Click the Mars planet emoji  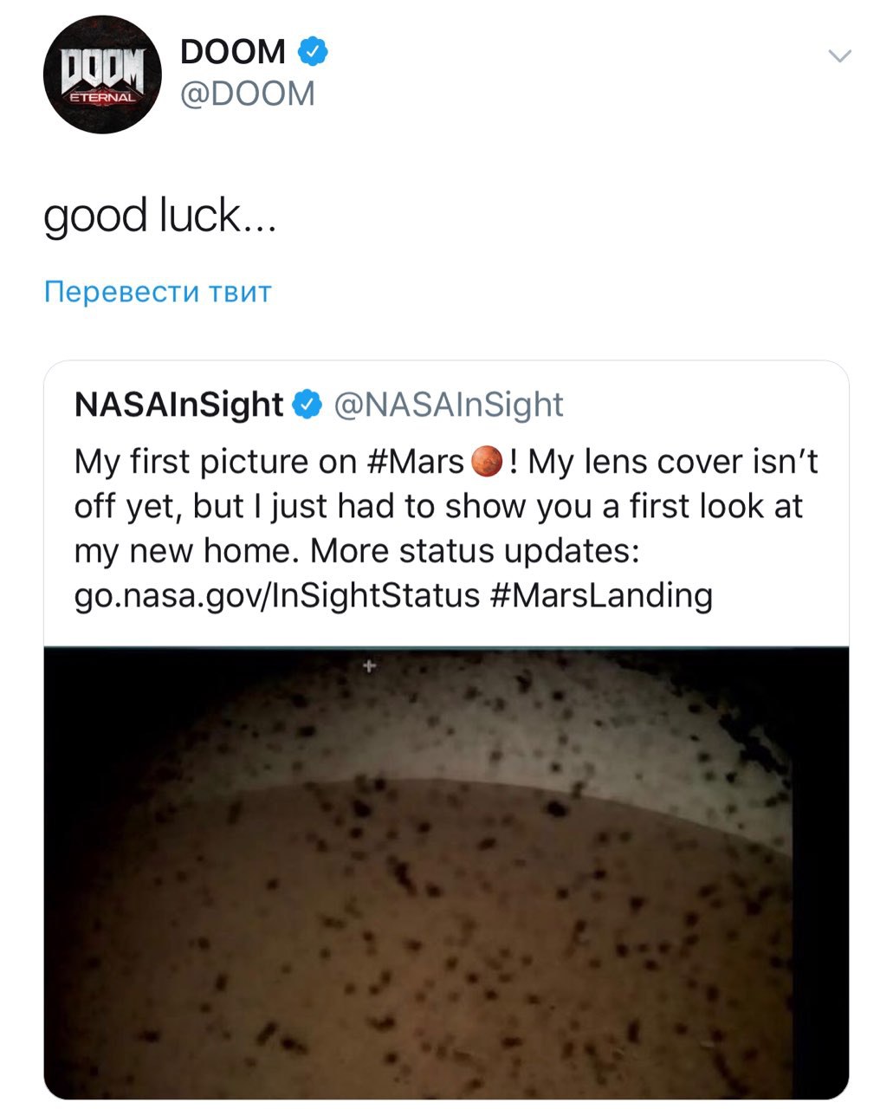[487, 461]
